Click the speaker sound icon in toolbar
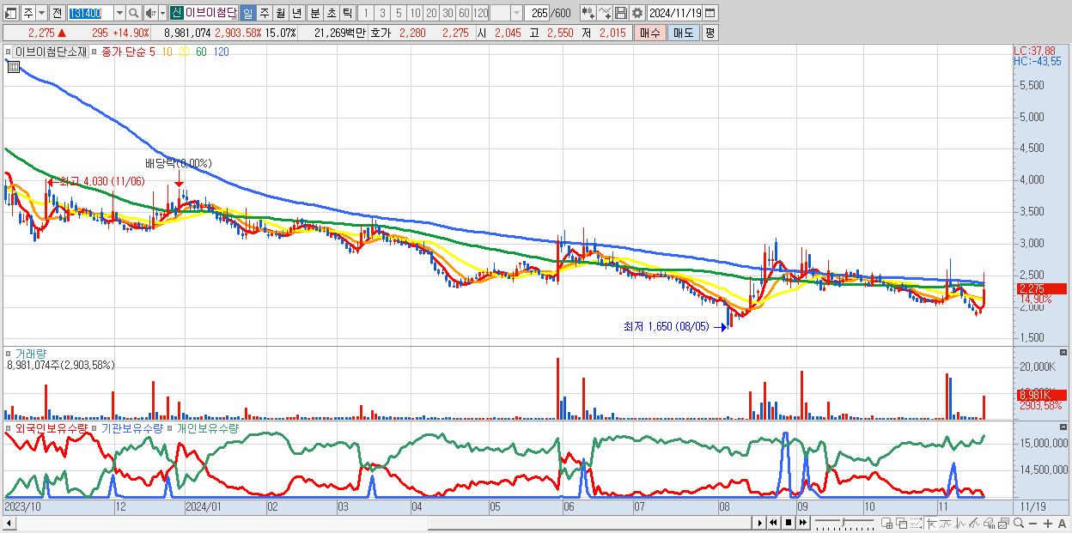Screen dimensions: 1072x533 pos(151,13)
